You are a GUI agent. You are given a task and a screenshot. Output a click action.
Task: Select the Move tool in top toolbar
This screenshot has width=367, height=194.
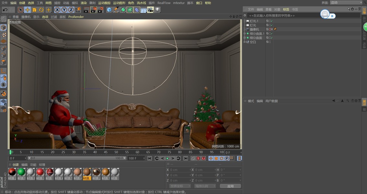point(28,10)
